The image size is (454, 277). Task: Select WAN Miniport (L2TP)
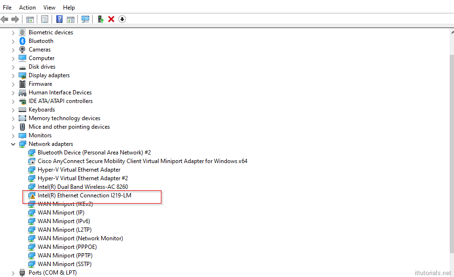pos(64,230)
